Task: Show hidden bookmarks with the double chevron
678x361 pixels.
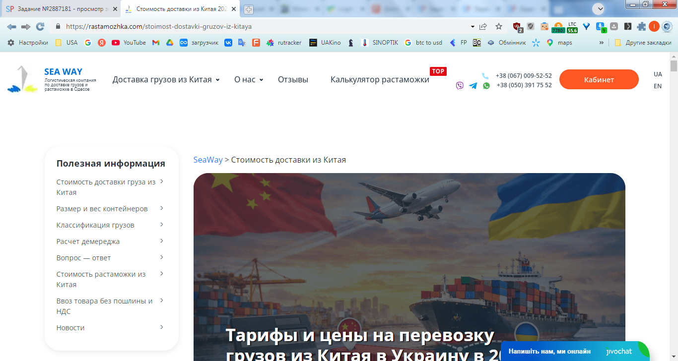Action: pos(602,43)
